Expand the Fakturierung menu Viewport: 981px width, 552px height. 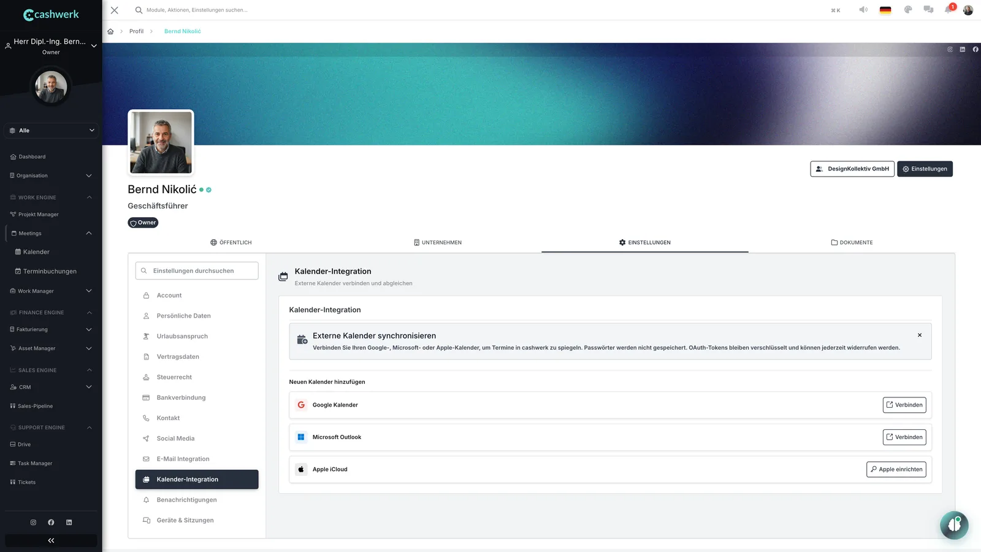pyautogui.click(x=52, y=329)
